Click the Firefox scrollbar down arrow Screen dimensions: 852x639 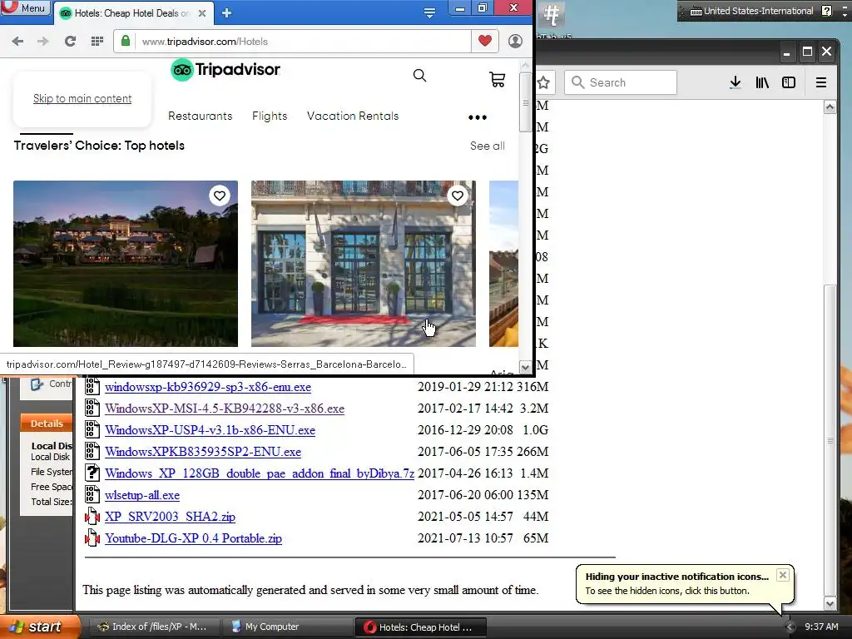point(830,603)
